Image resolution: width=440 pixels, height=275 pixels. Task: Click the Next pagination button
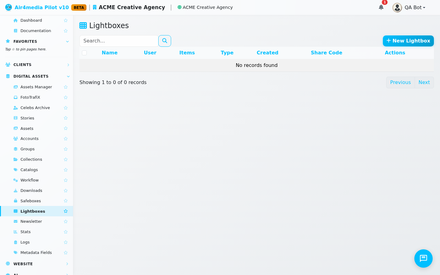(x=424, y=82)
